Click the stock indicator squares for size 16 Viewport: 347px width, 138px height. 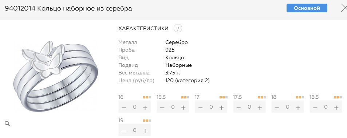(x=147, y=97)
